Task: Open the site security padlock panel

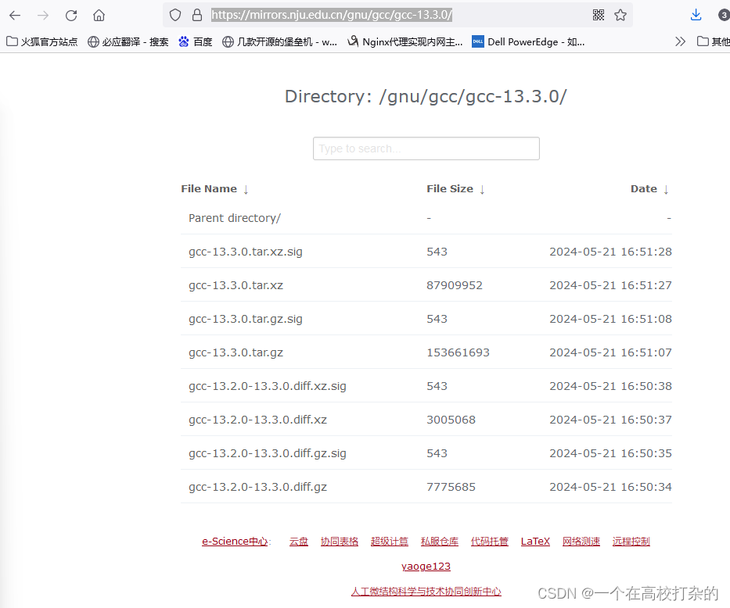Action: (x=198, y=15)
